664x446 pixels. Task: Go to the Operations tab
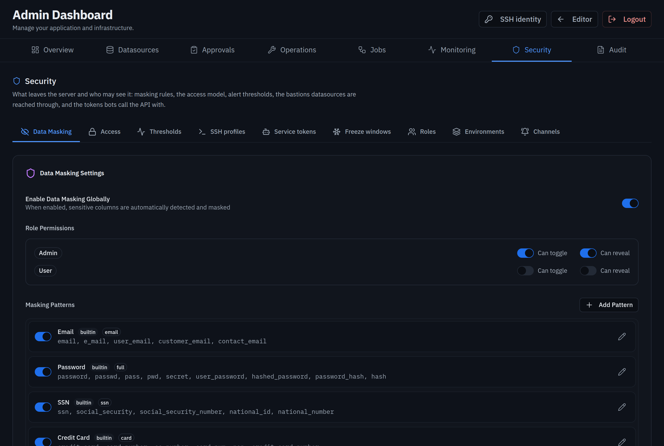pyautogui.click(x=292, y=50)
